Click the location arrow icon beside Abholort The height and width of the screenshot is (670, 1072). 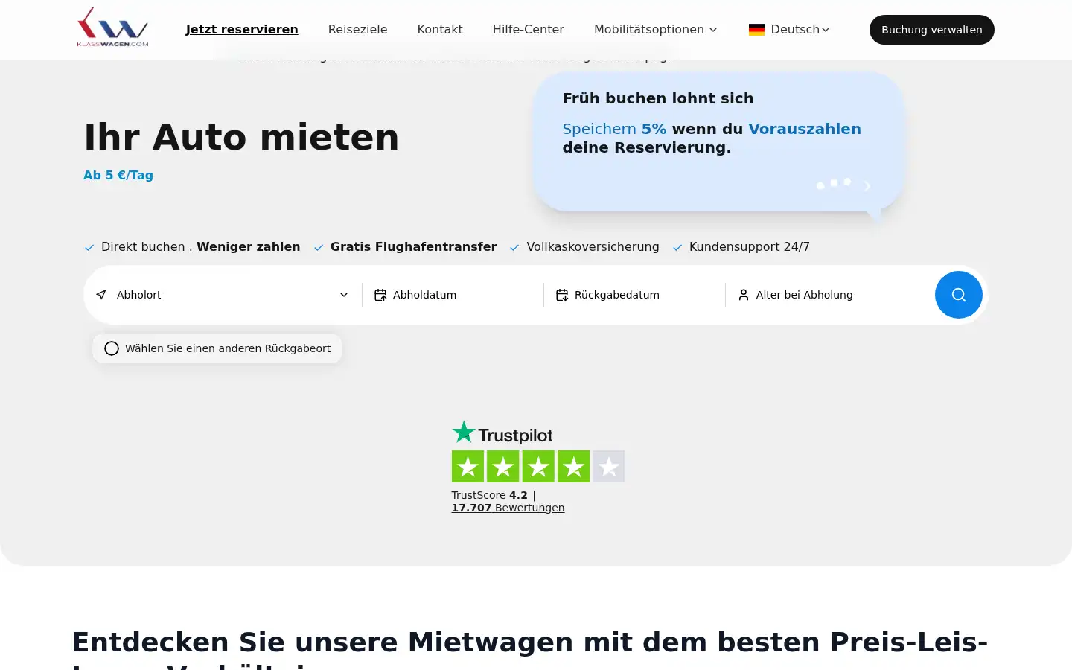pos(101,295)
